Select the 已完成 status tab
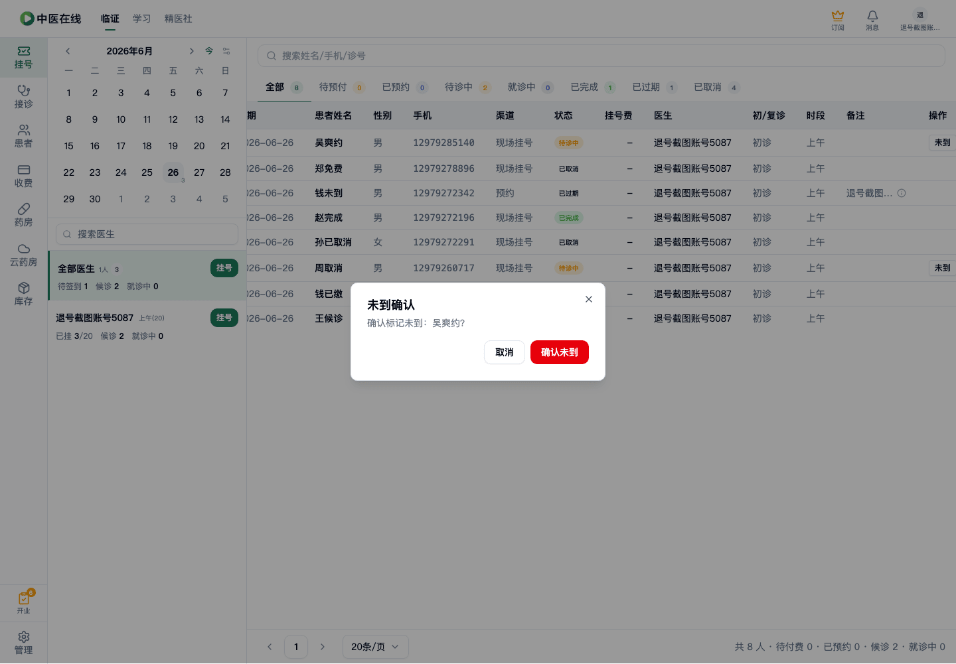 point(593,87)
